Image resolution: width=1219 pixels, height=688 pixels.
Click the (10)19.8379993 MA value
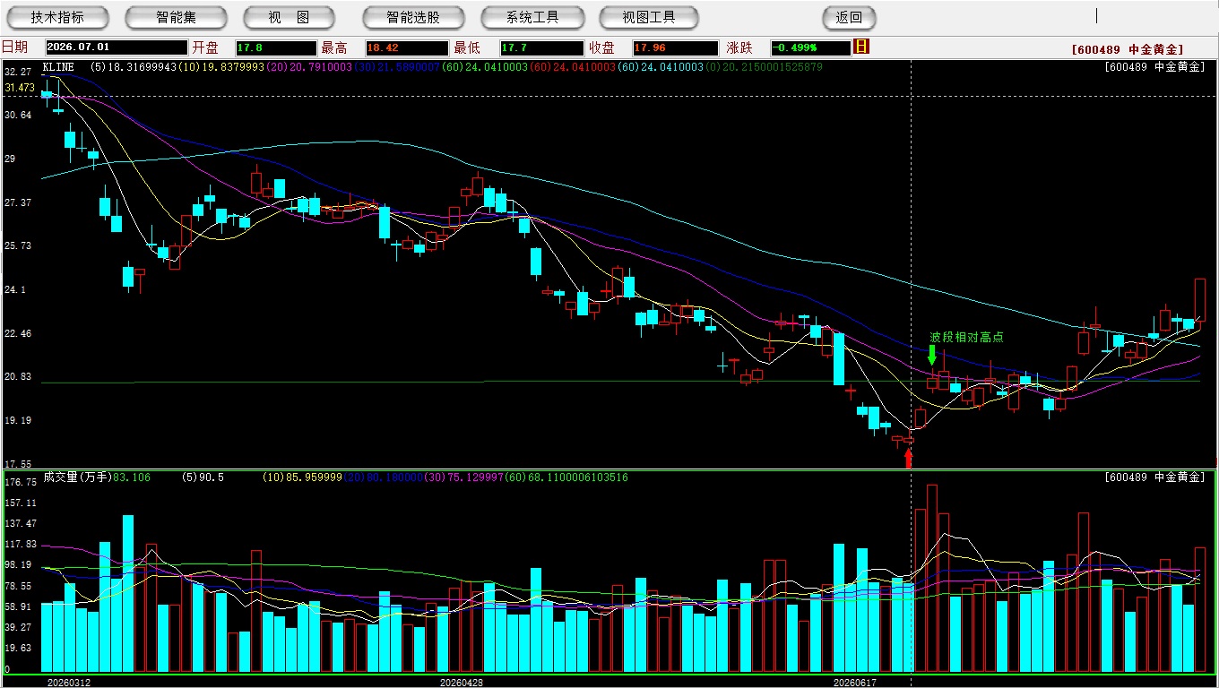tap(222, 67)
